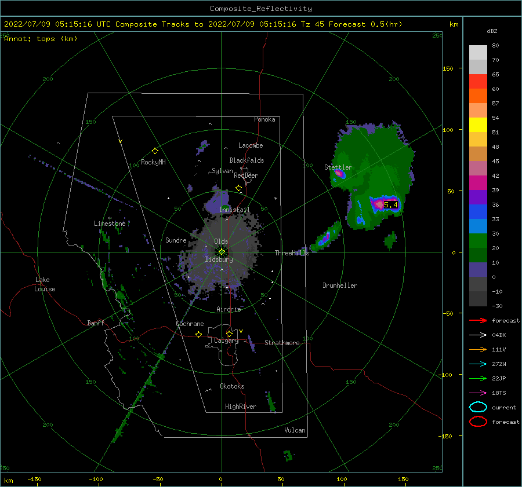Image resolution: width=522 pixels, height=487 pixels.
Task: Click the orange 111V track arrow
Action: pyautogui.click(x=478, y=349)
